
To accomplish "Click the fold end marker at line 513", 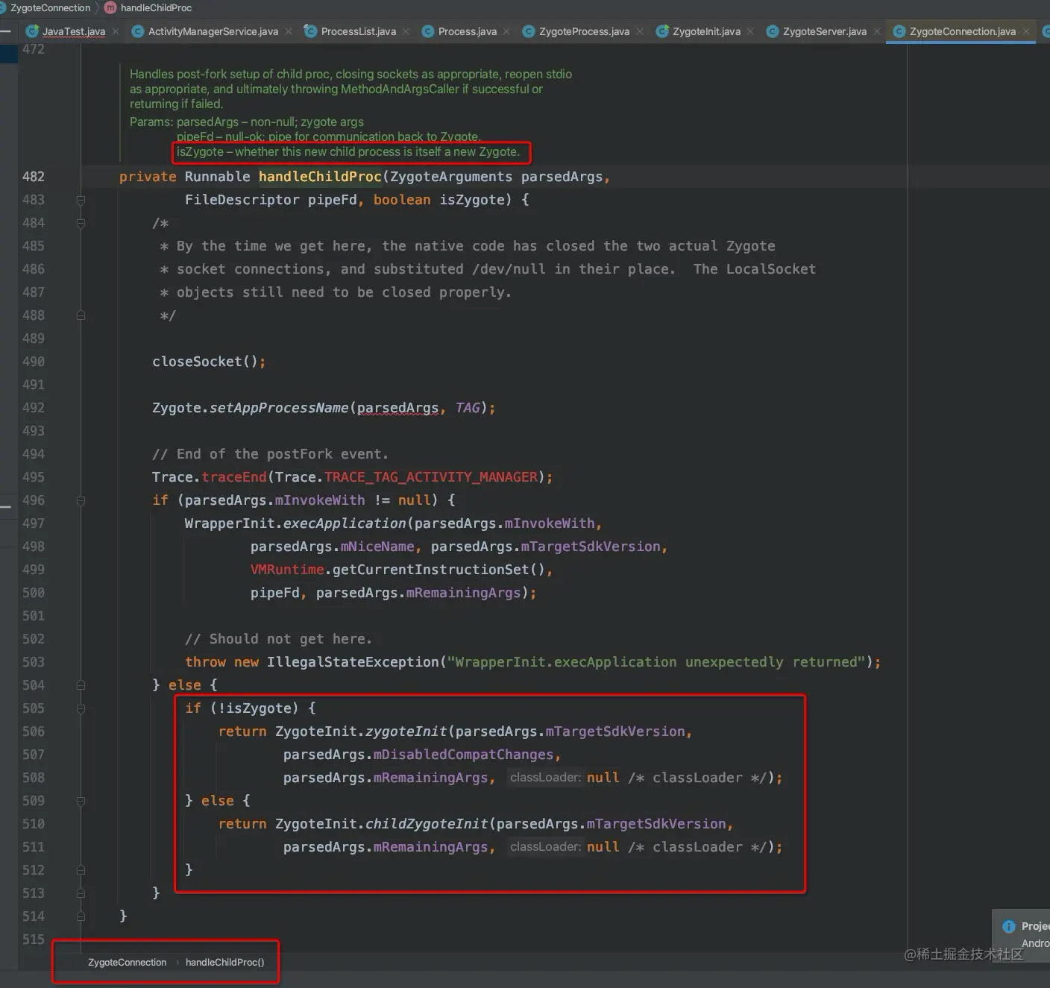I will 81,893.
